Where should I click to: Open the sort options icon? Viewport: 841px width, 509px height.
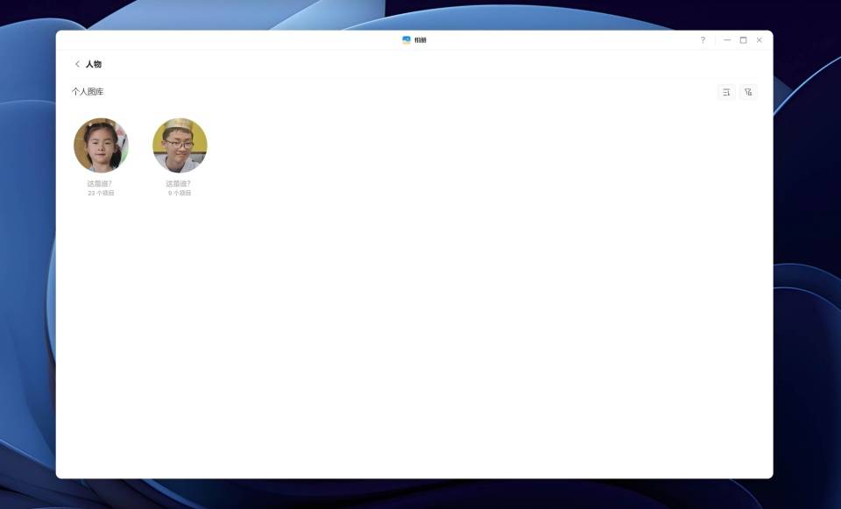pyautogui.click(x=726, y=92)
